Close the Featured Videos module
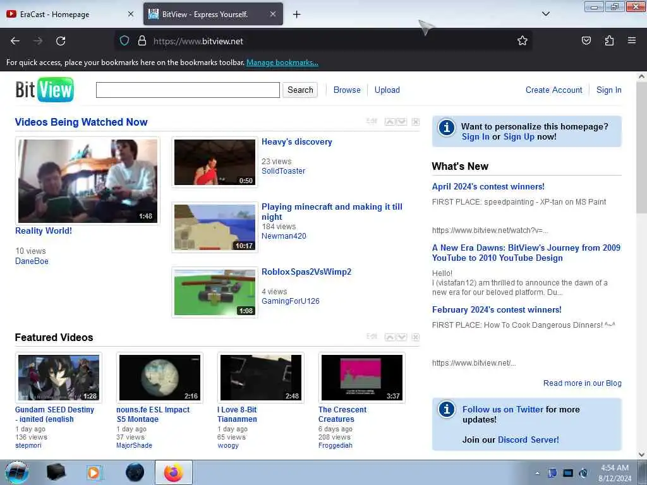The image size is (647, 485). [416, 337]
